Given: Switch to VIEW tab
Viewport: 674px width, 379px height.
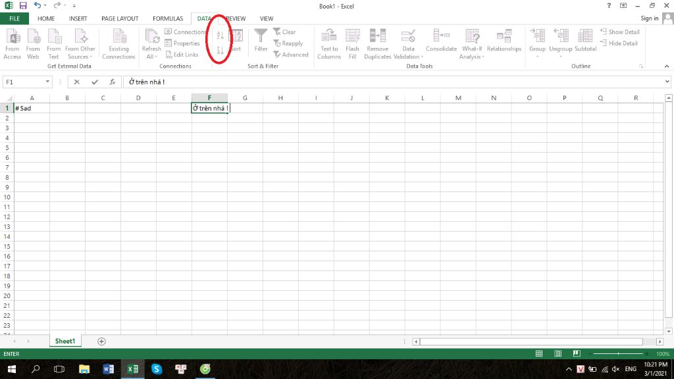Looking at the screenshot, I should point(267,18).
